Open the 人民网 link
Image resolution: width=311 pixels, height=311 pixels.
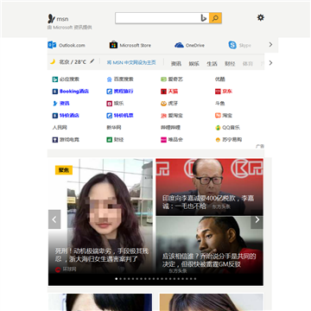pos(60,128)
